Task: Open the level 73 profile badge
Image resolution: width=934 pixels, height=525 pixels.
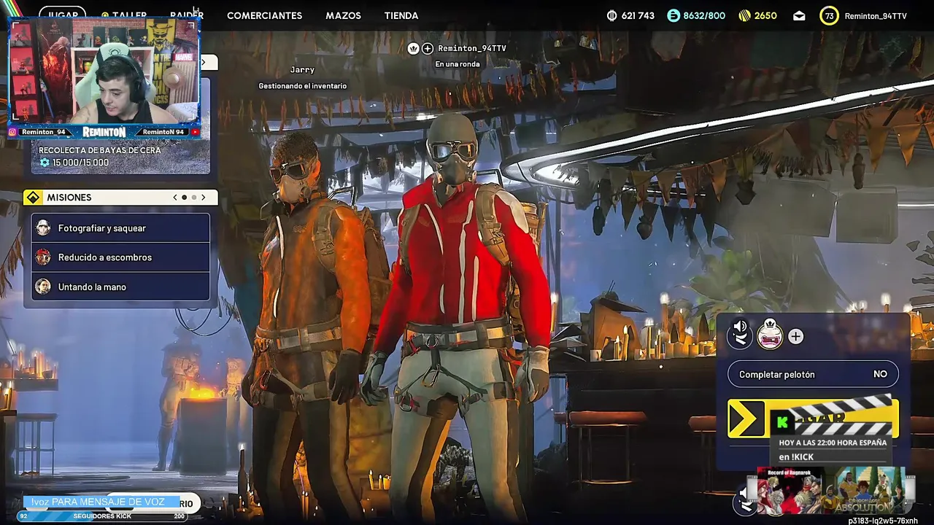Action: 829,15
